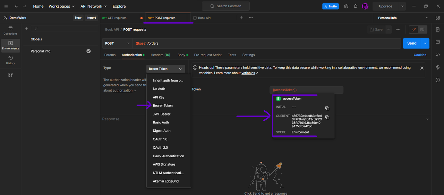Click the request URL input field
444x195 pixels.
pyautogui.click(x=266, y=43)
